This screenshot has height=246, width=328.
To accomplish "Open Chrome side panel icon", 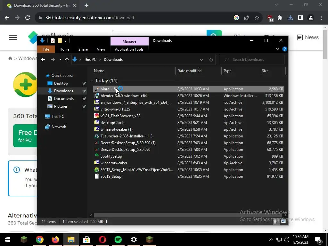I will tap(300, 18).
